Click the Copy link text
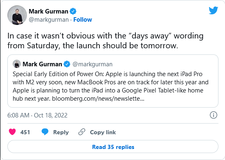 [103, 132]
